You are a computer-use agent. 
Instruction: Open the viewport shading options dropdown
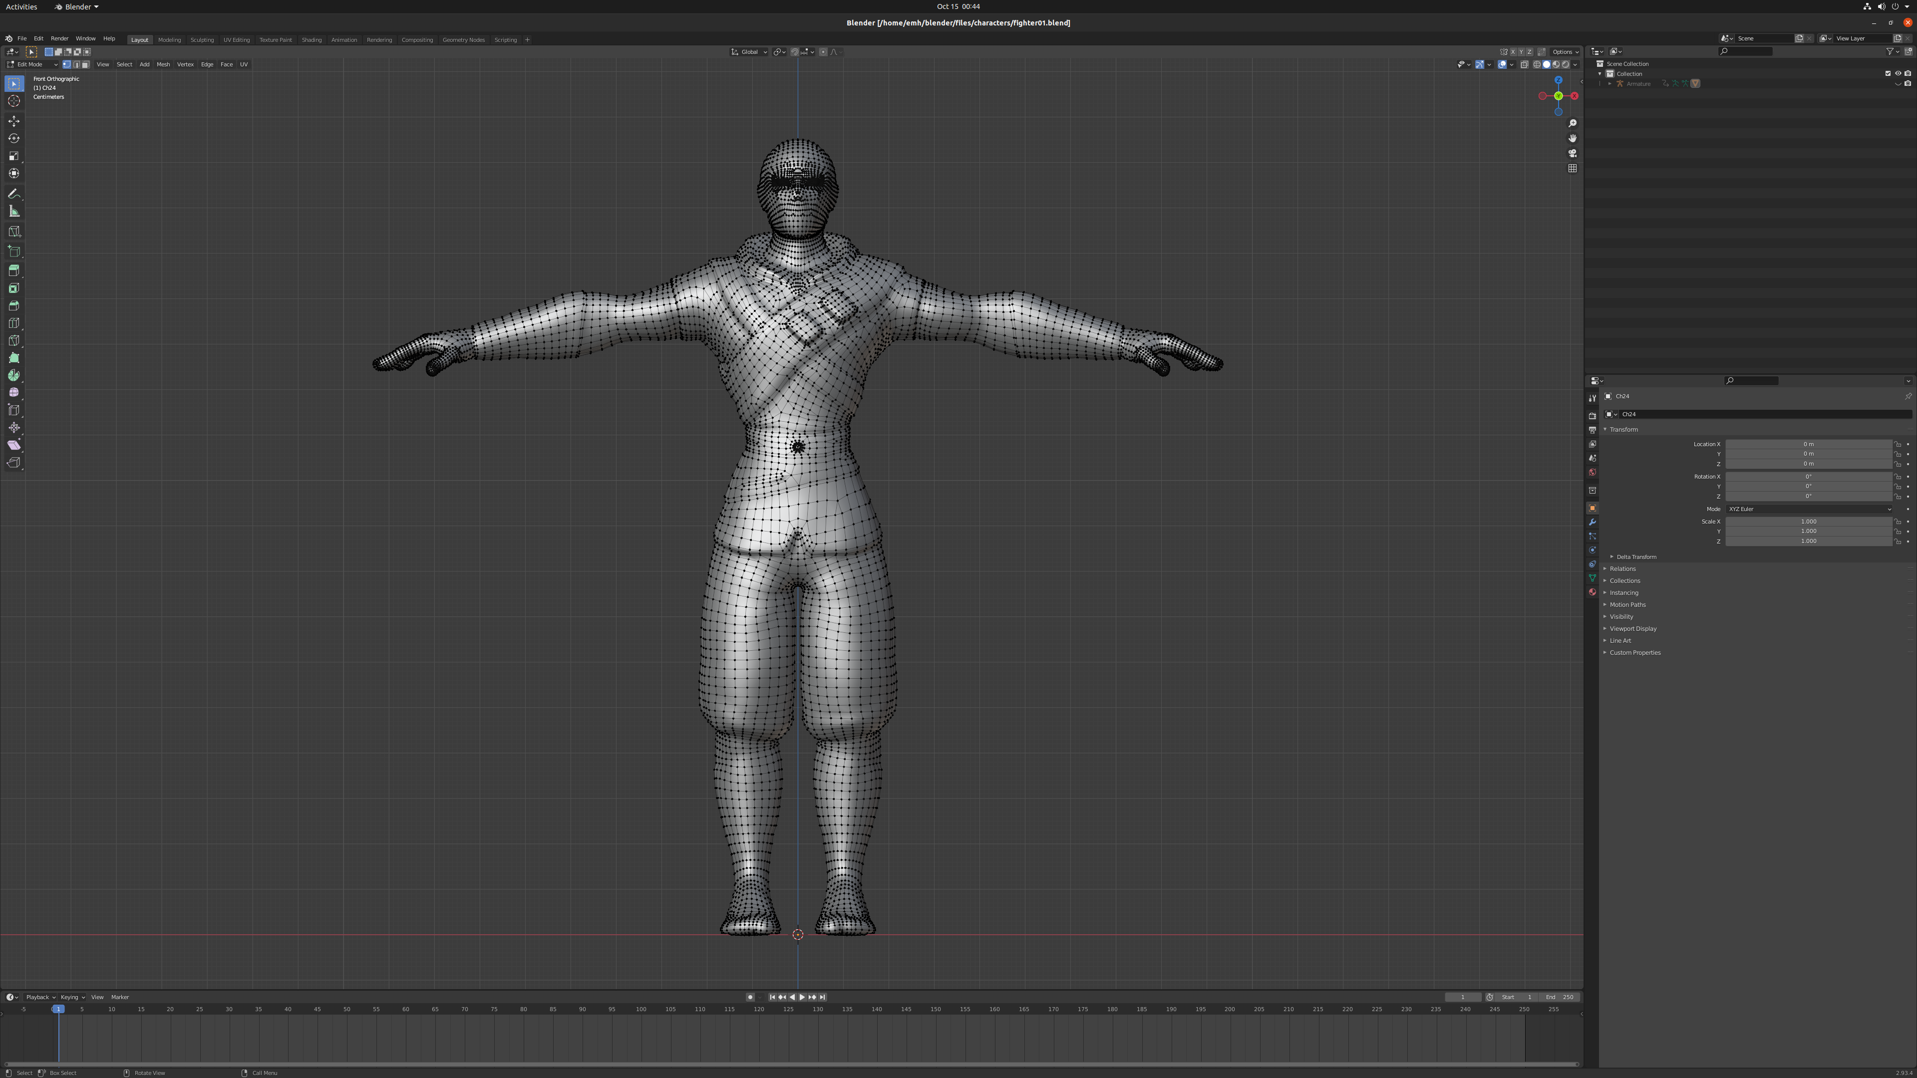pyautogui.click(x=1575, y=65)
